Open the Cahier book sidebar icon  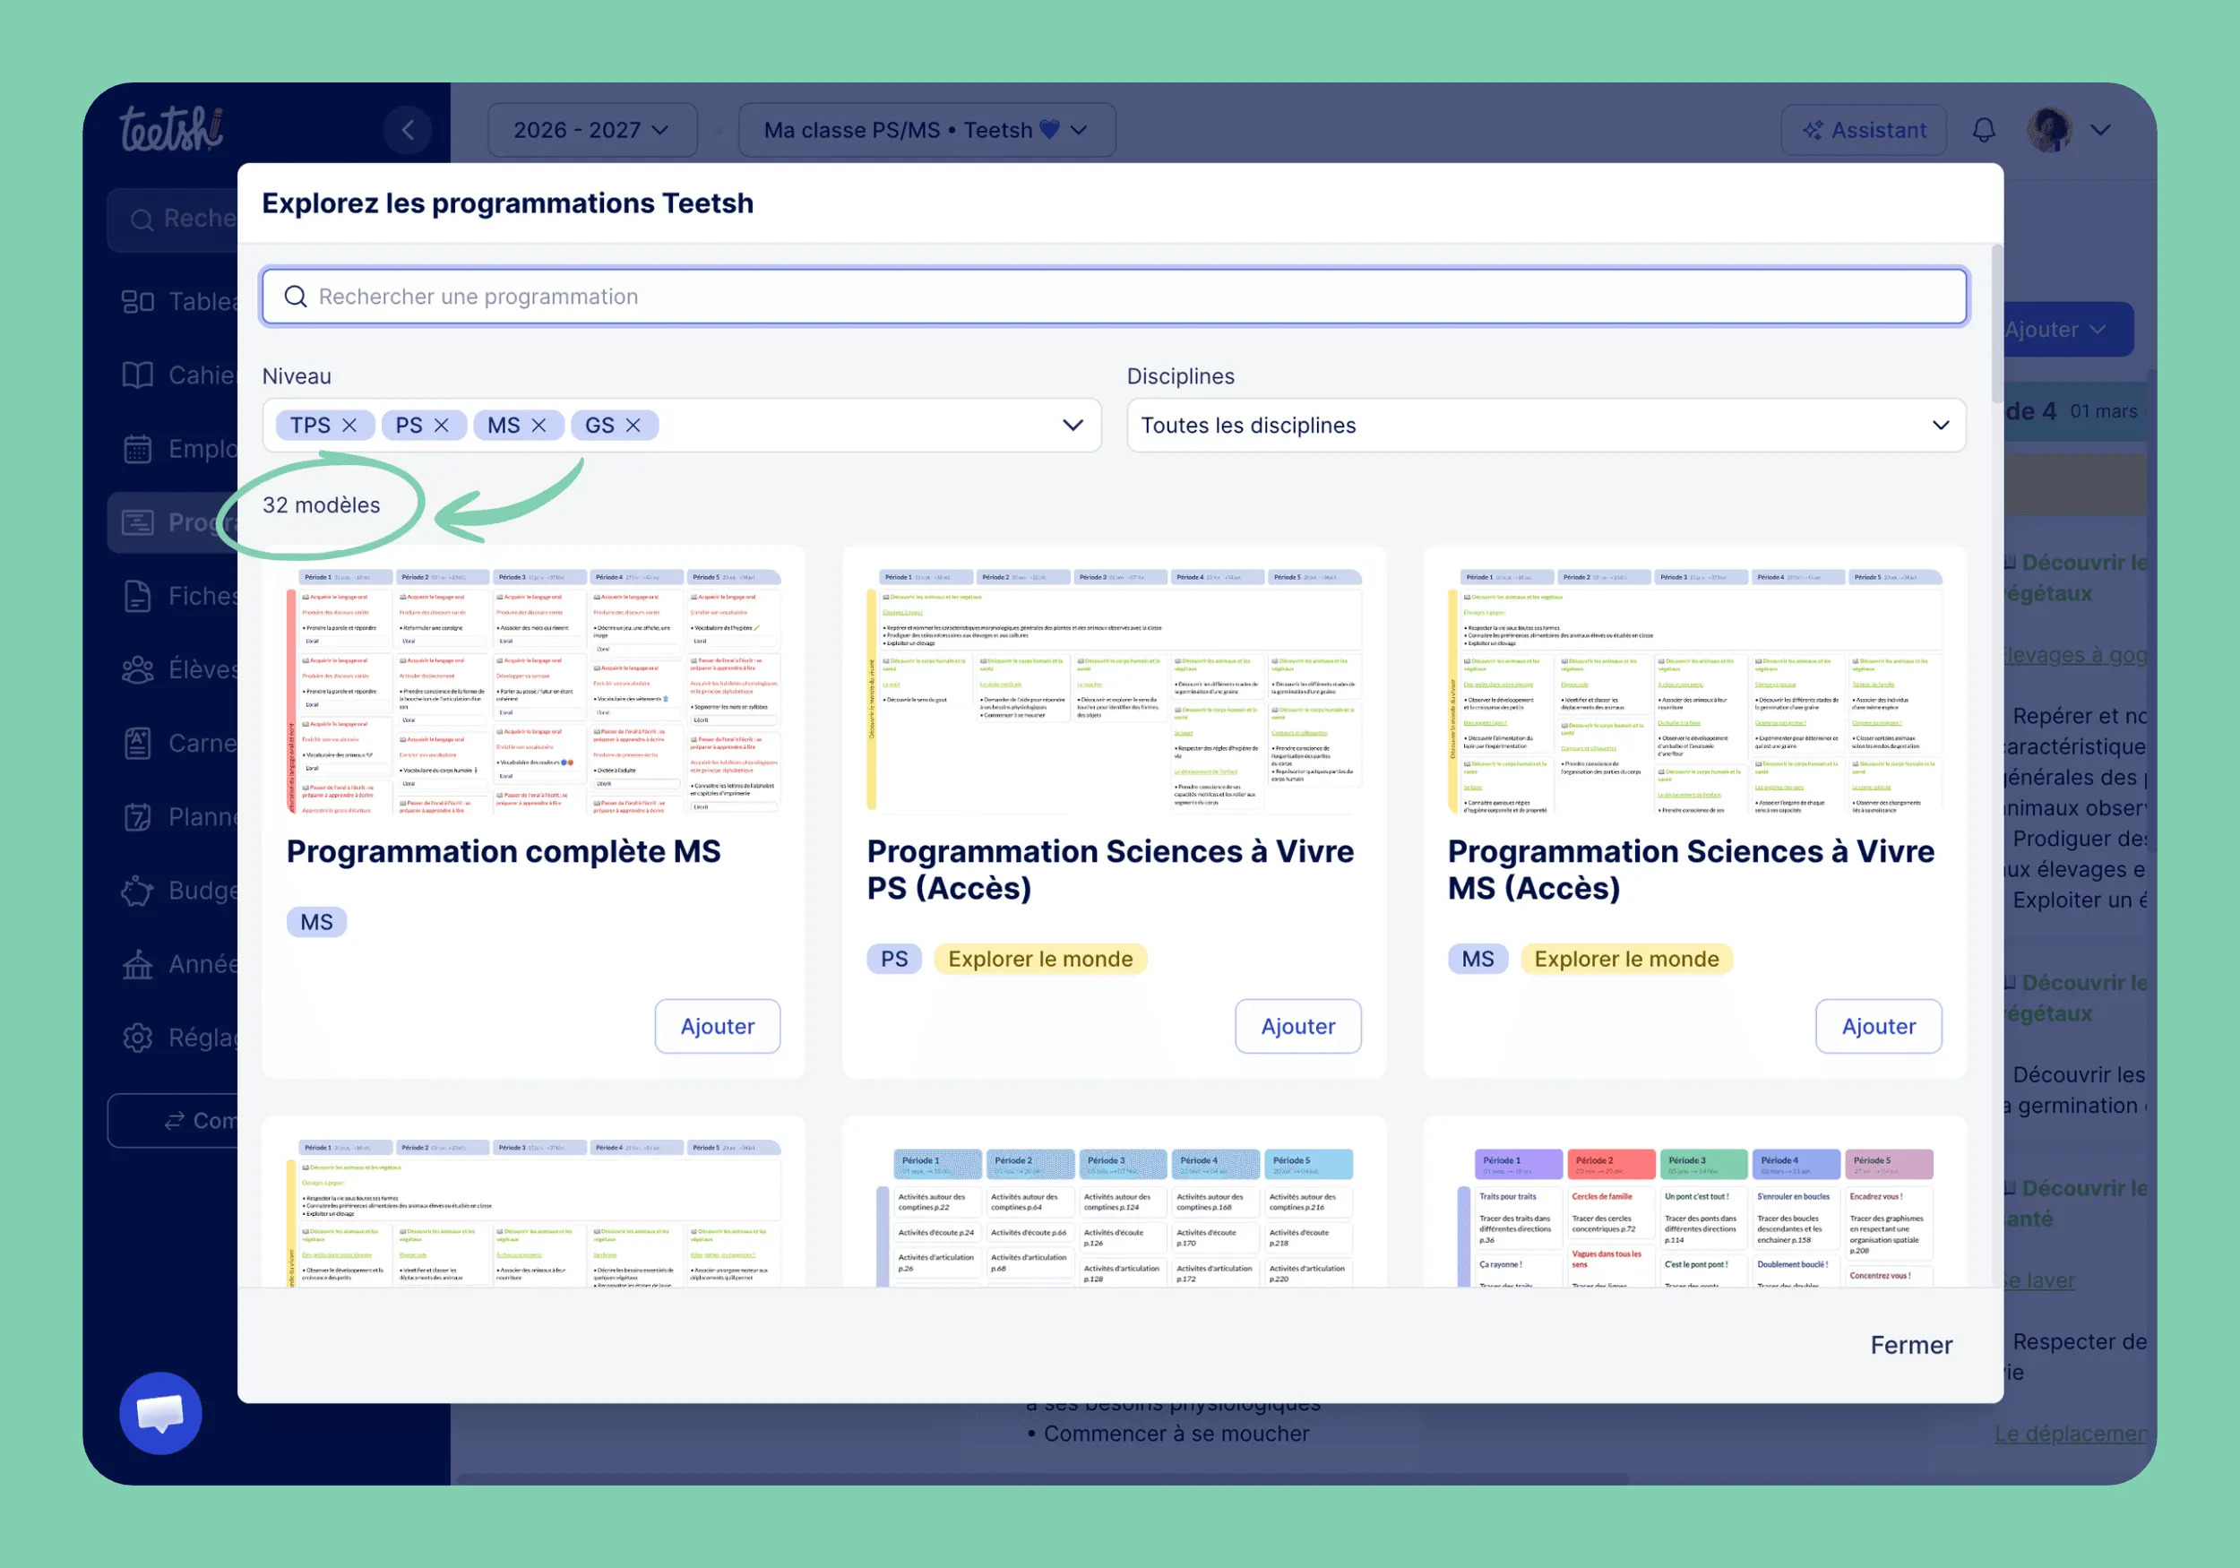click(x=138, y=375)
